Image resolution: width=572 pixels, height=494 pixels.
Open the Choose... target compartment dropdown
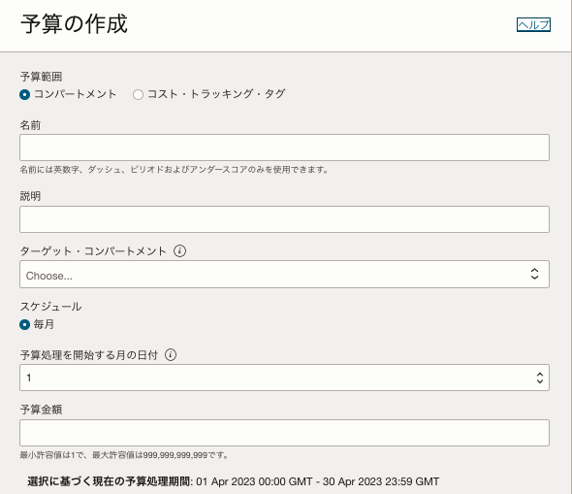click(284, 275)
